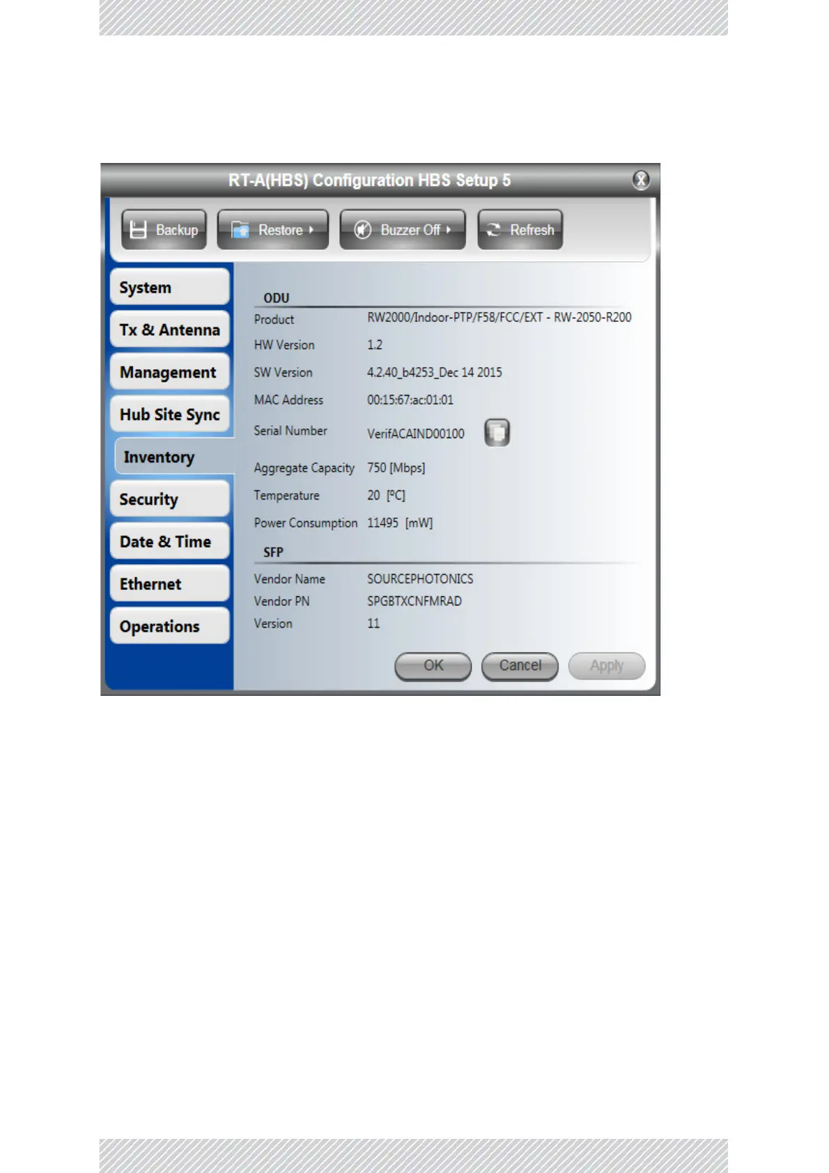Image resolution: width=829 pixels, height=1173 pixels.
Task: Click the temperature value 20 [ºC]
Action: coord(386,495)
